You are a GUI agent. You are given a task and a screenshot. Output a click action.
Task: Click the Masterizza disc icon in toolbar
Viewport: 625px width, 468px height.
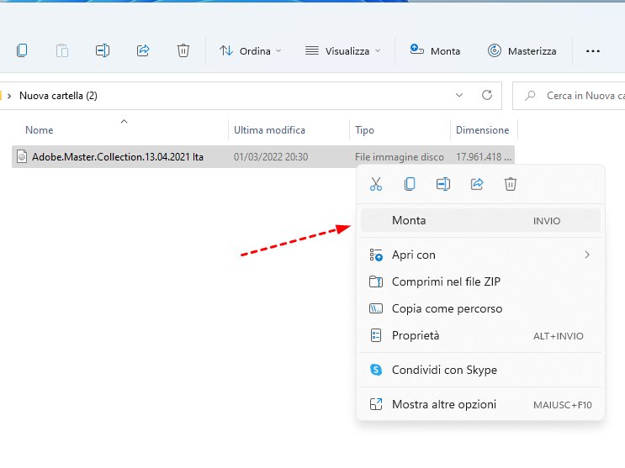coord(495,50)
